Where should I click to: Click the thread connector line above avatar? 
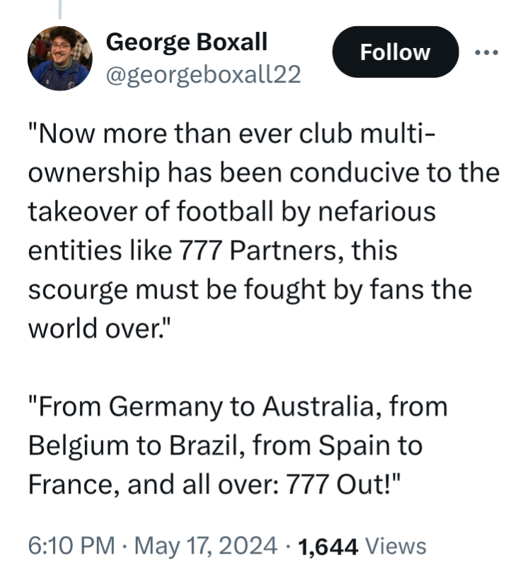click(59, 9)
